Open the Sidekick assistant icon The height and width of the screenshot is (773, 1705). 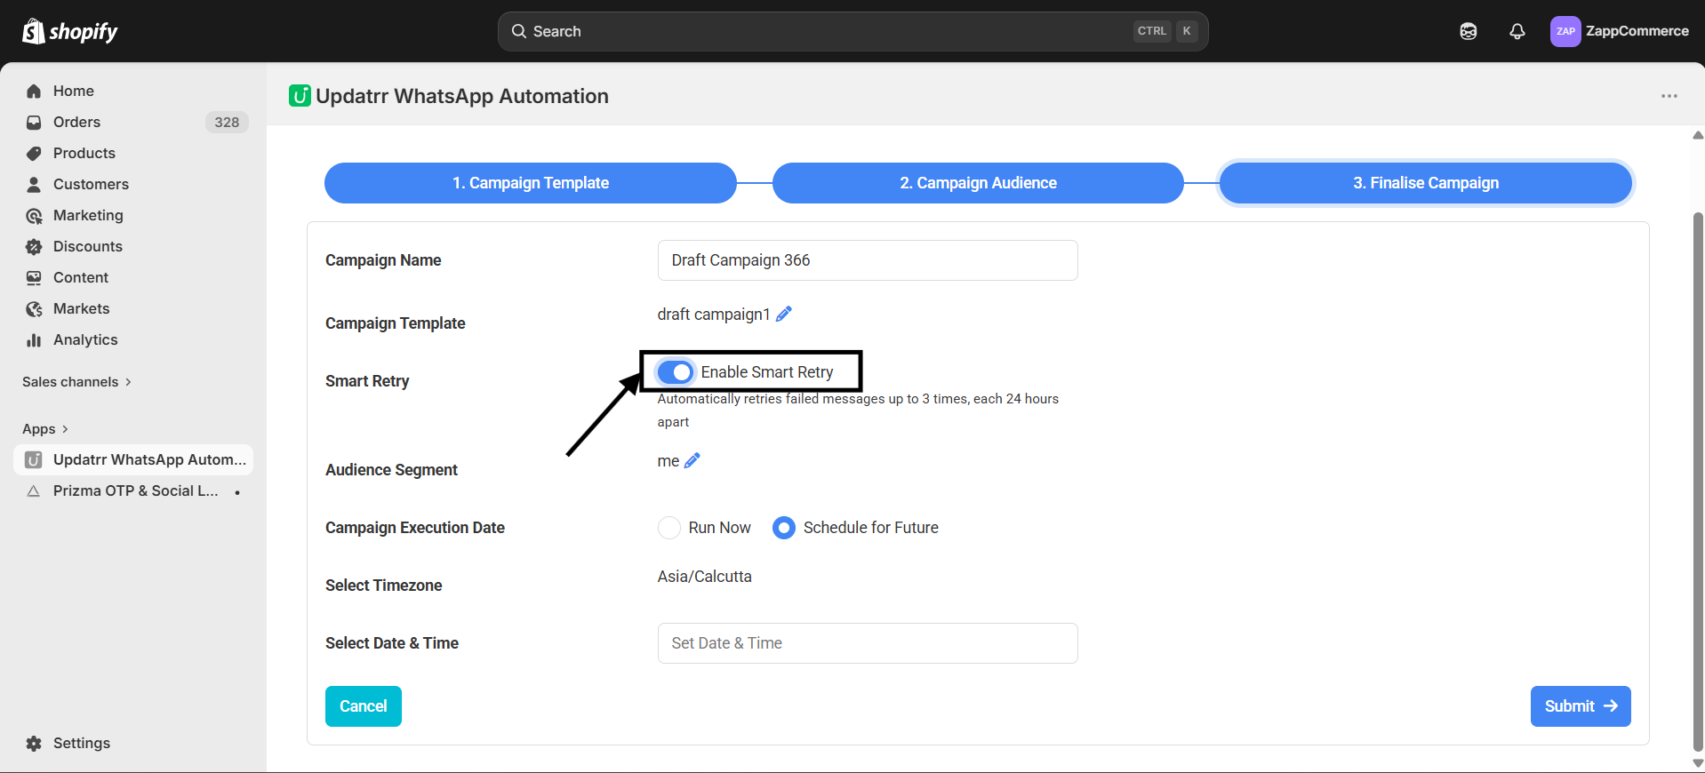pos(1468,31)
